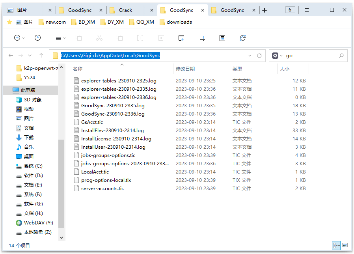Screen dimensions: 354x254
Task: Click the new item plus-circle icon
Action: [17, 38]
